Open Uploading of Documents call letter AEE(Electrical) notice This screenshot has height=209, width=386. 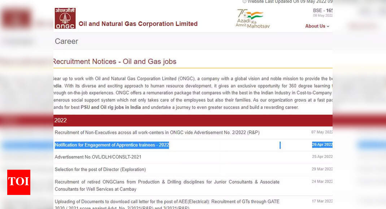pos(167,204)
